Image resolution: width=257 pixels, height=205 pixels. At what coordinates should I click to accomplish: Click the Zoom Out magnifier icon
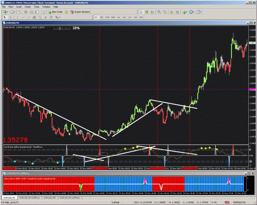(165, 12)
